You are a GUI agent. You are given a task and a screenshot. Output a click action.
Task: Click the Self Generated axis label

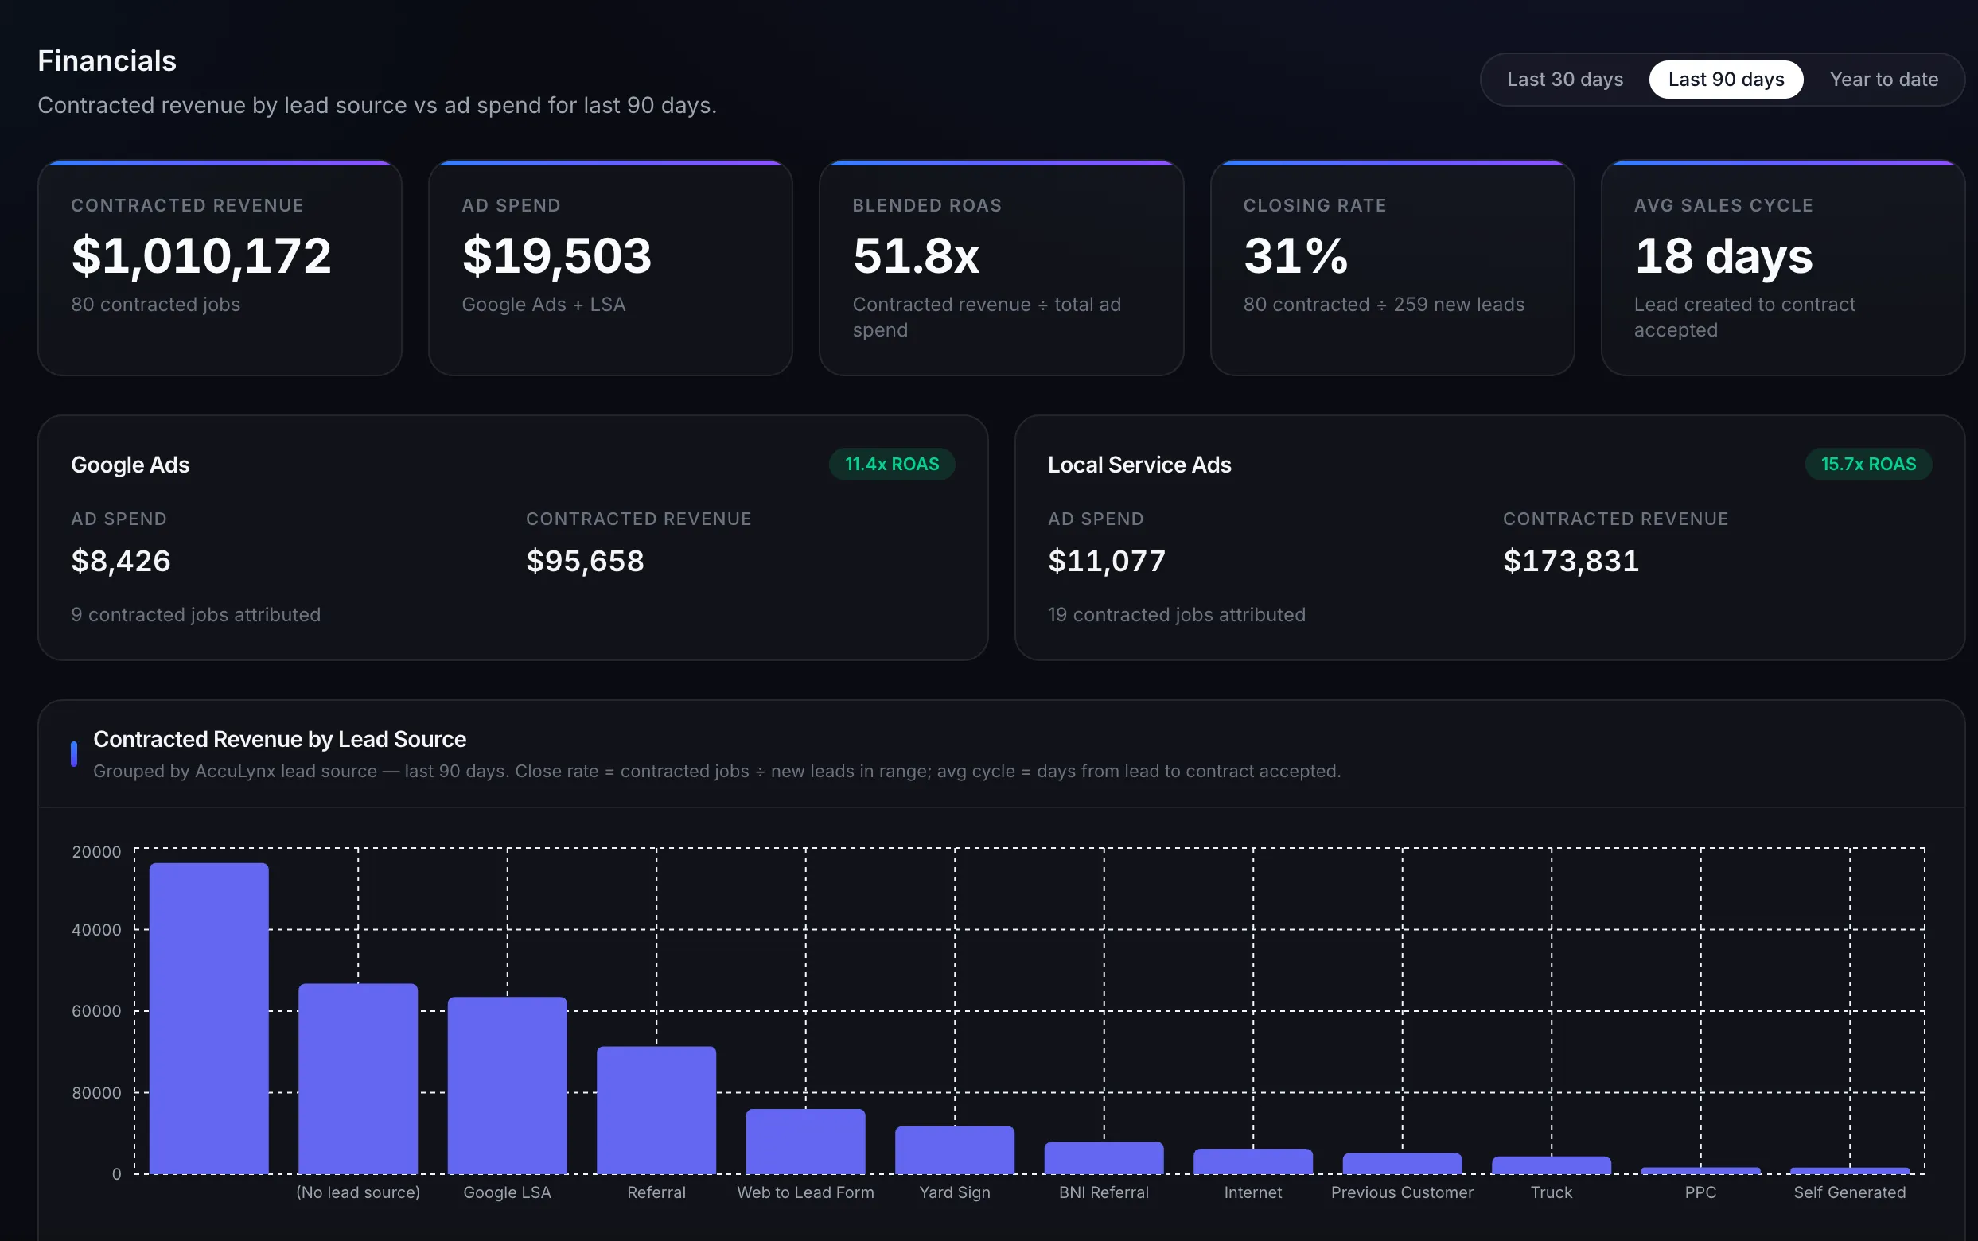(1849, 1192)
